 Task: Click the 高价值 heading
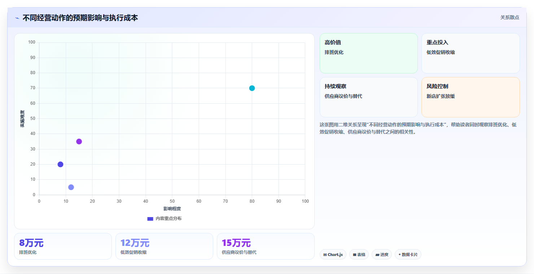333,42
